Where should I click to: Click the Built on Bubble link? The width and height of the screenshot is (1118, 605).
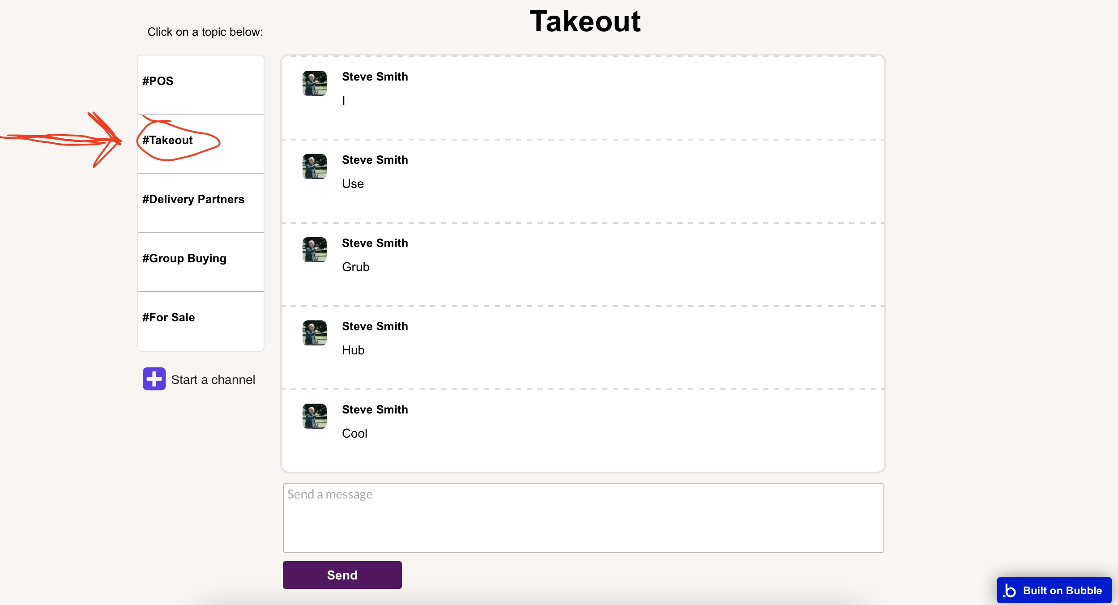pyautogui.click(x=1054, y=590)
